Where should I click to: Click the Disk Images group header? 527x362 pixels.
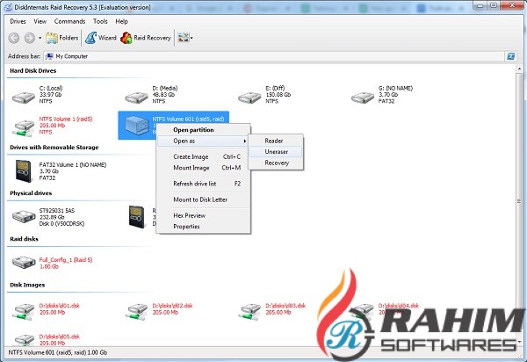(27, 285)
